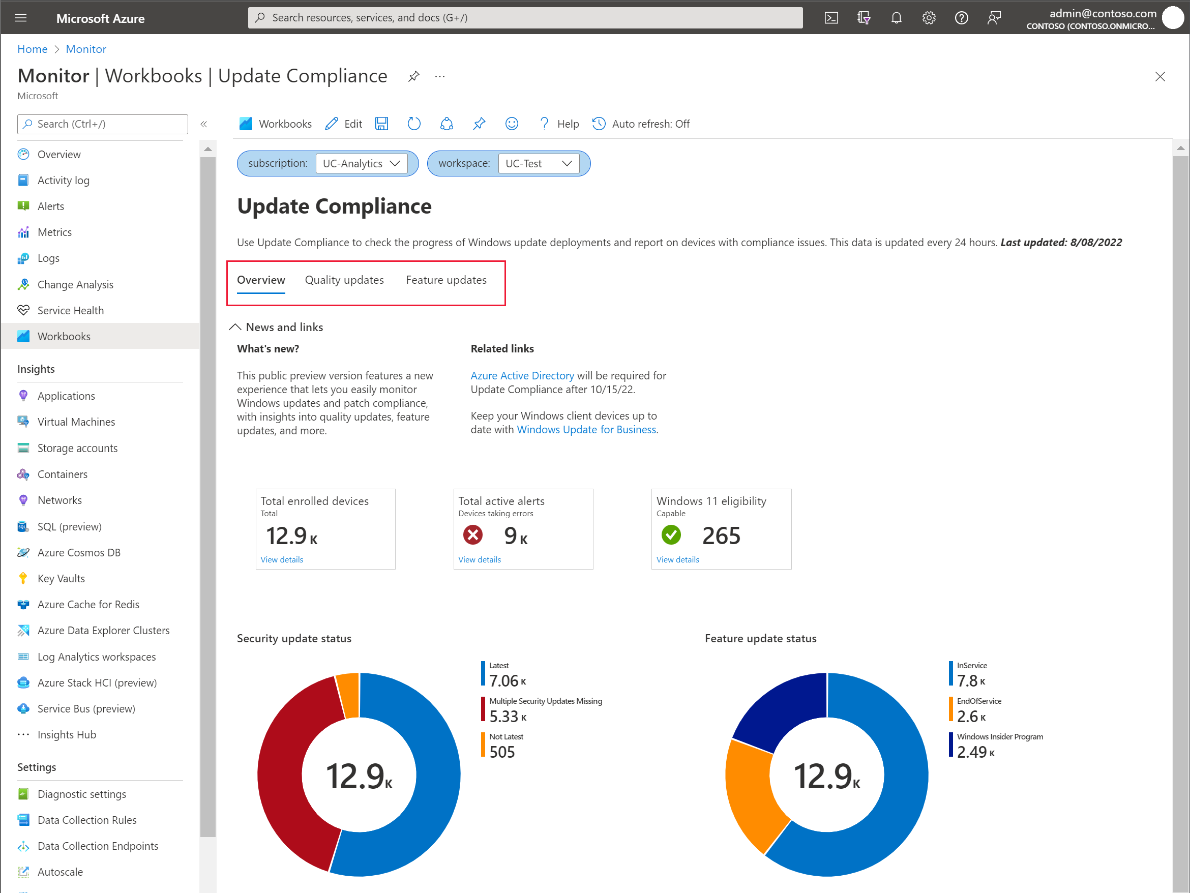Collapse the left navigation pane chevron
This screenshot has height=893, width=1190.
pyautogui.click(x=204, y=124)
